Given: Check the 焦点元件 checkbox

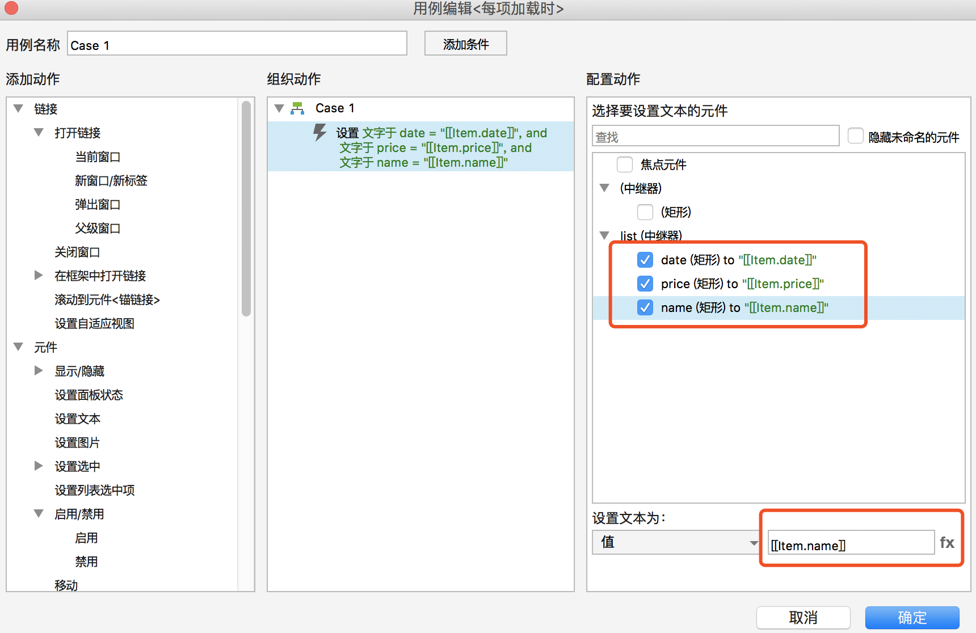Looking at the screenshot, I should tap(625, 164).
